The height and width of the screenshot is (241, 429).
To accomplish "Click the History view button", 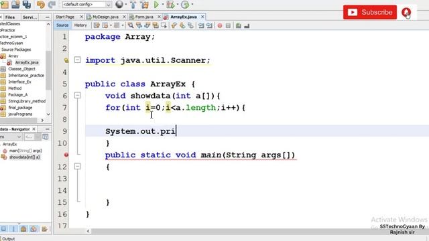I will click(x=80, y=25).
